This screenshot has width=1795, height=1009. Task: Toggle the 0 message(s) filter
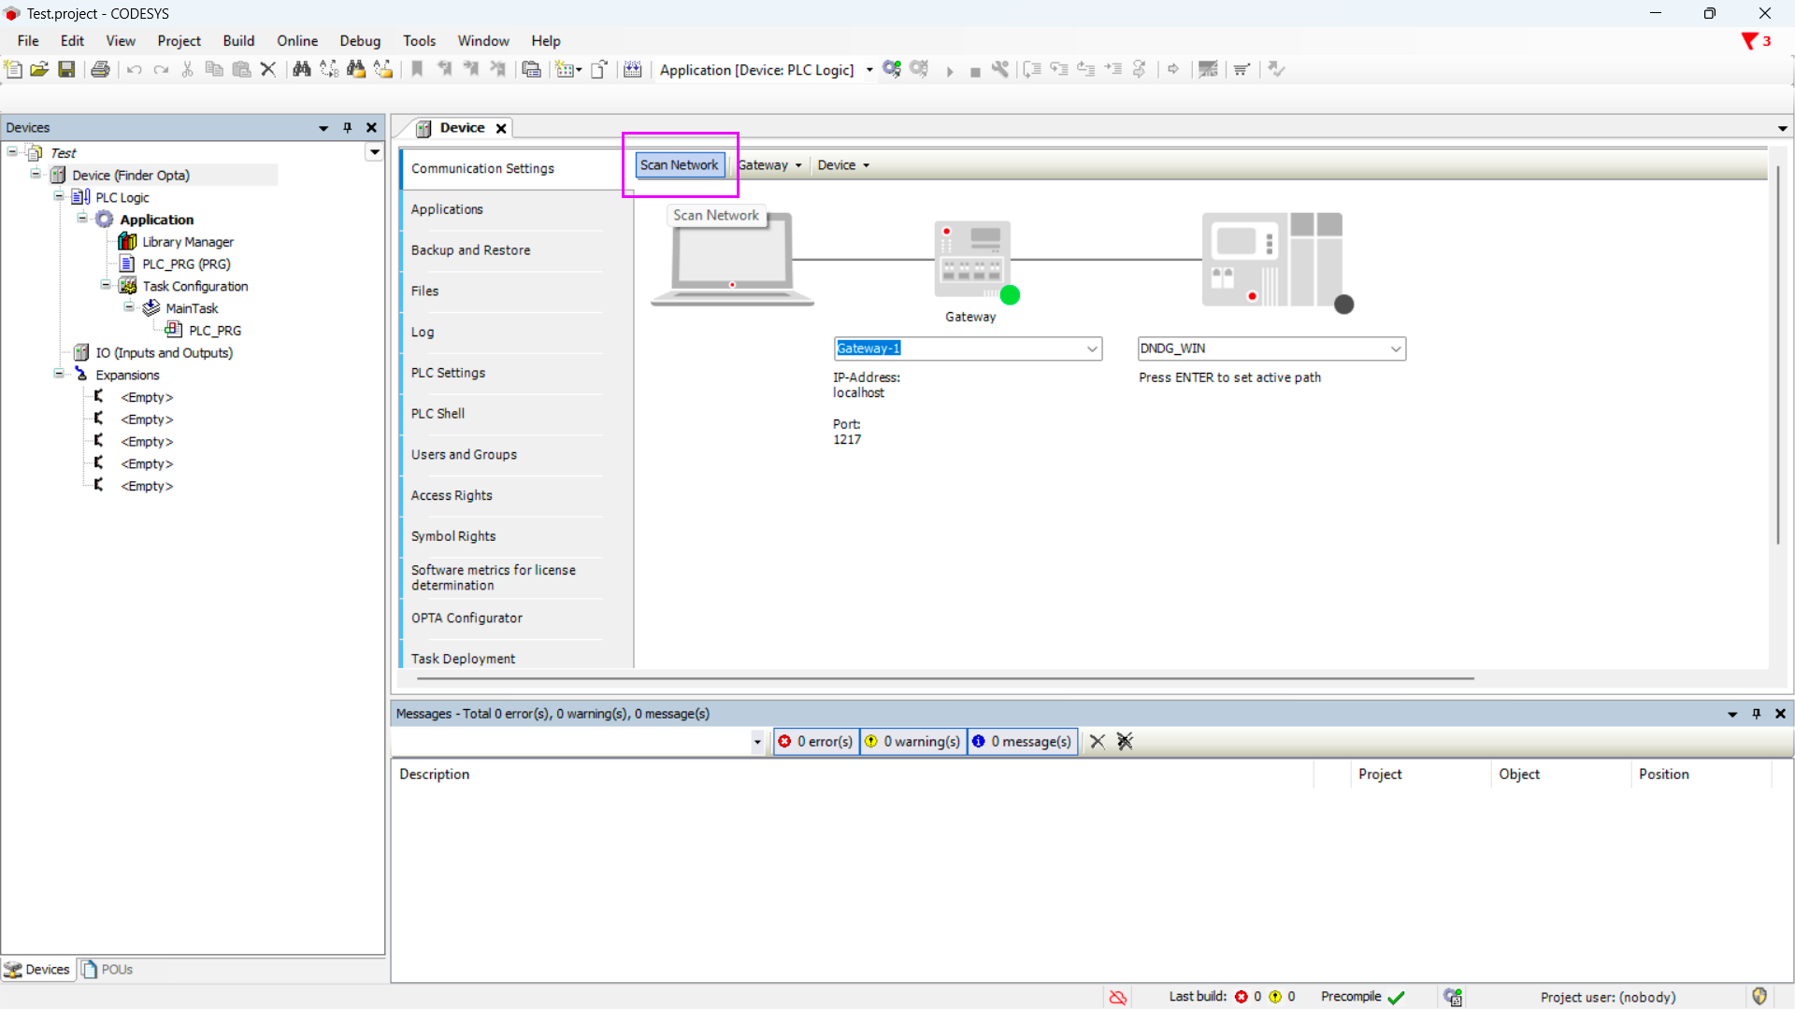[1022, 741]
